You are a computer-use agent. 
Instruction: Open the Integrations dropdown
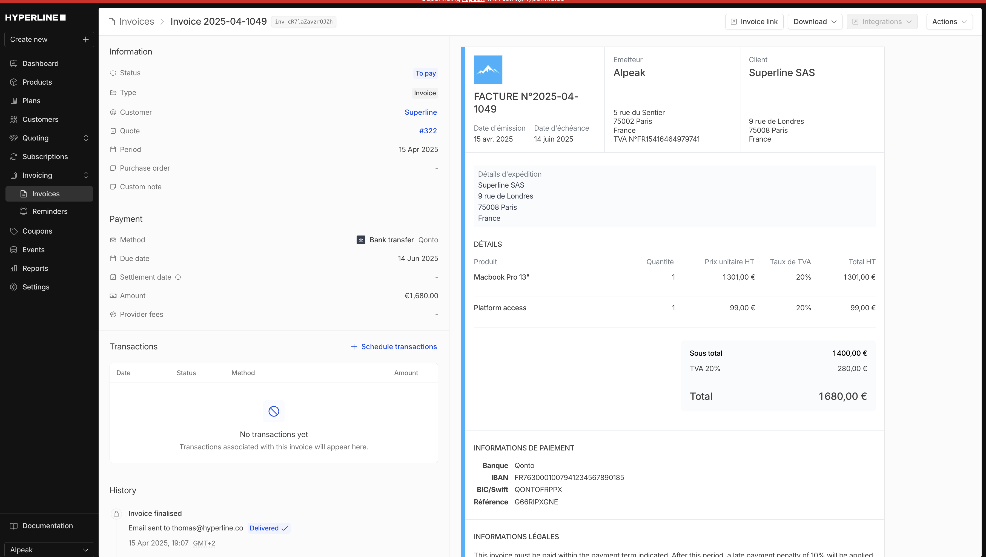coord(882,22)
